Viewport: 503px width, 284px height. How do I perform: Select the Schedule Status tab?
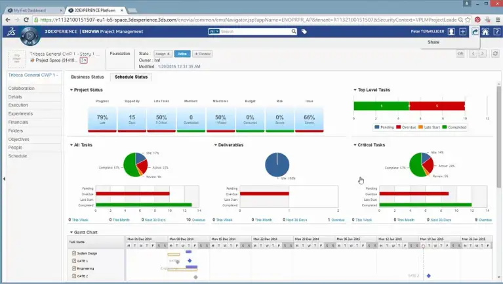[131, 77]
